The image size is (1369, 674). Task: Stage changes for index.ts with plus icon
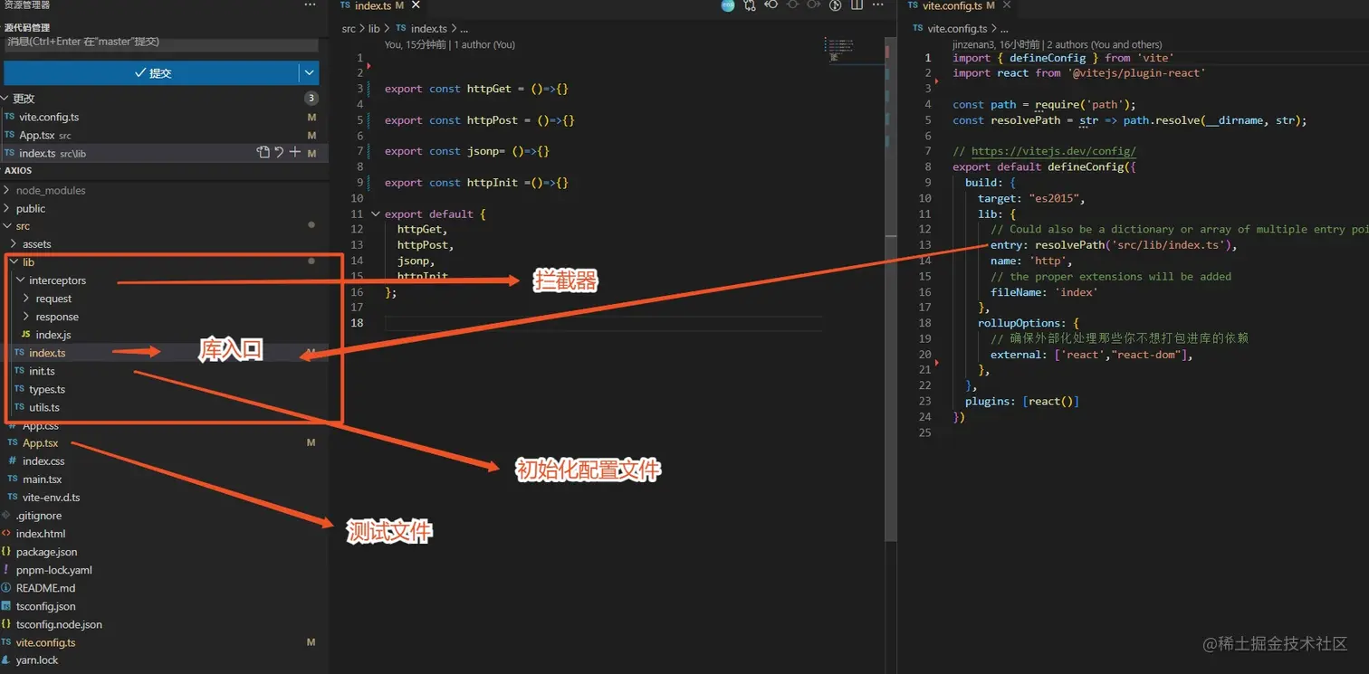[294, 153]
